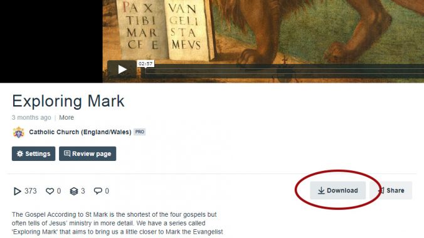Open video Settings button
The image size is (424, 238).
point(33,153)
